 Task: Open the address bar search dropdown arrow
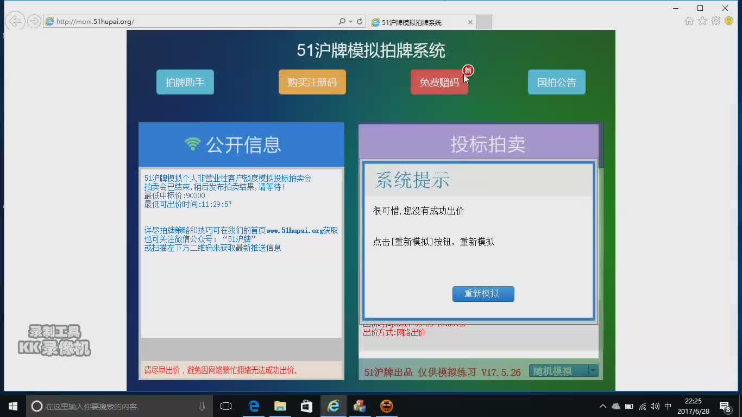(x=350, y=22)
